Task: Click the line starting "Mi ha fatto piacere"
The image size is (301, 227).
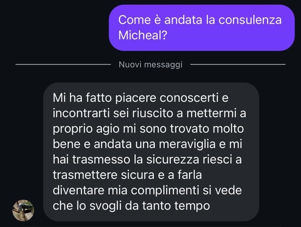Action: click(141, 98)
